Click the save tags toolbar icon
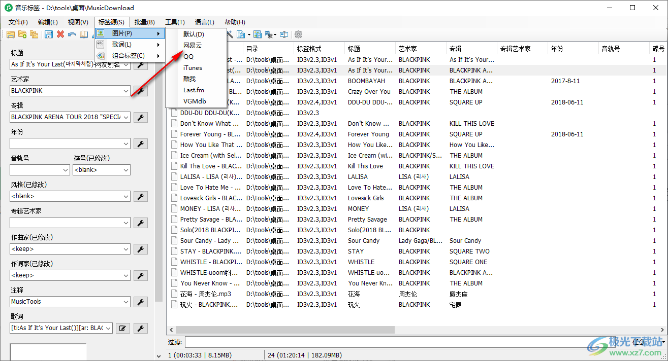Viewport: 668px width, 361px height. tap(49, 34)
